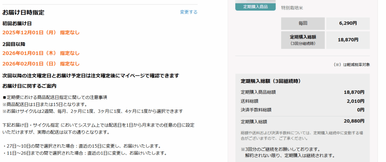Screen dimensions: 386x162
Task: Select the 特別栽培米 product name
Action: click(292, 7)
